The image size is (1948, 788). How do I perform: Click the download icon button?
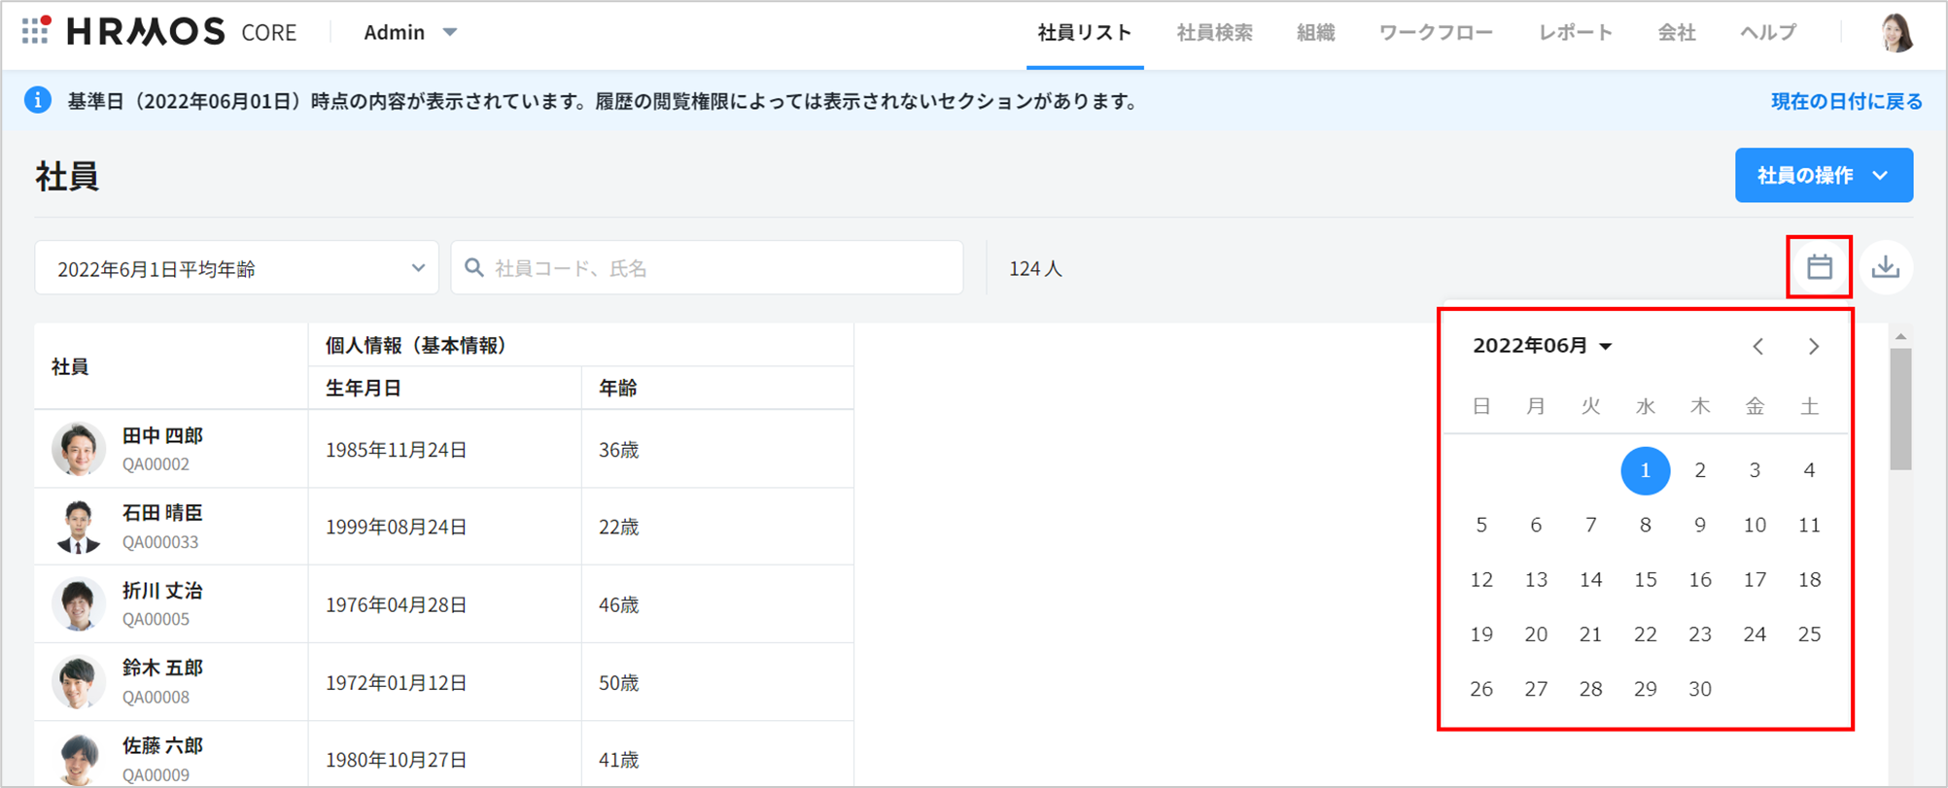click(1885, 267)
